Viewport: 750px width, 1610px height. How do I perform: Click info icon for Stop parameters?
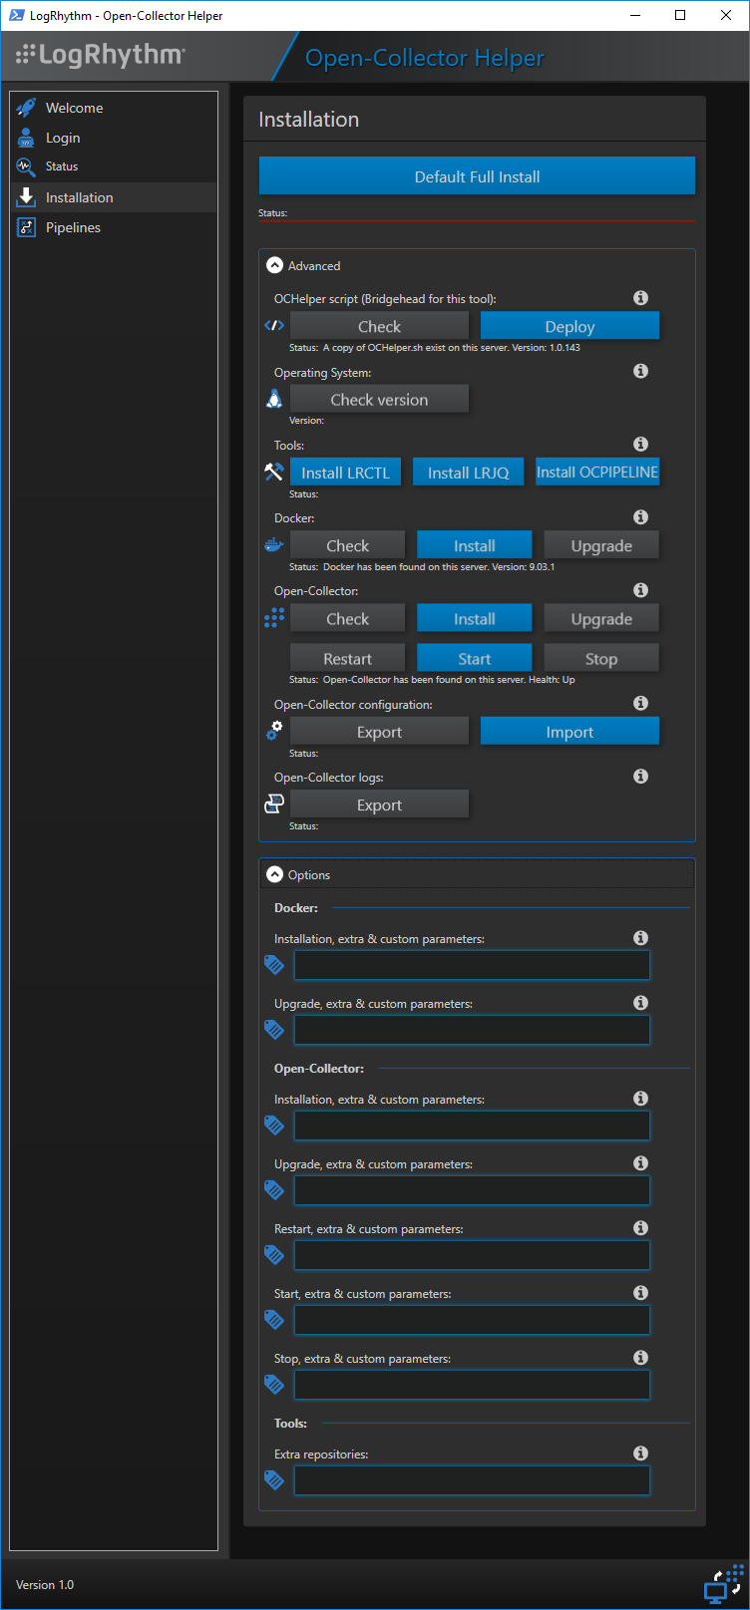click(641, 1358)
